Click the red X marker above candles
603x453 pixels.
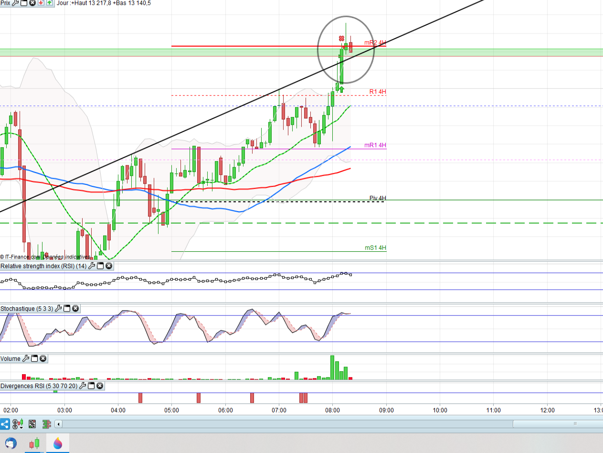tap(341, 38)
